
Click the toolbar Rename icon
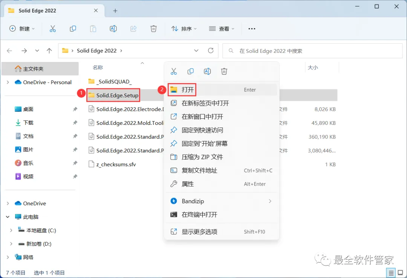(x=113, y=29)
